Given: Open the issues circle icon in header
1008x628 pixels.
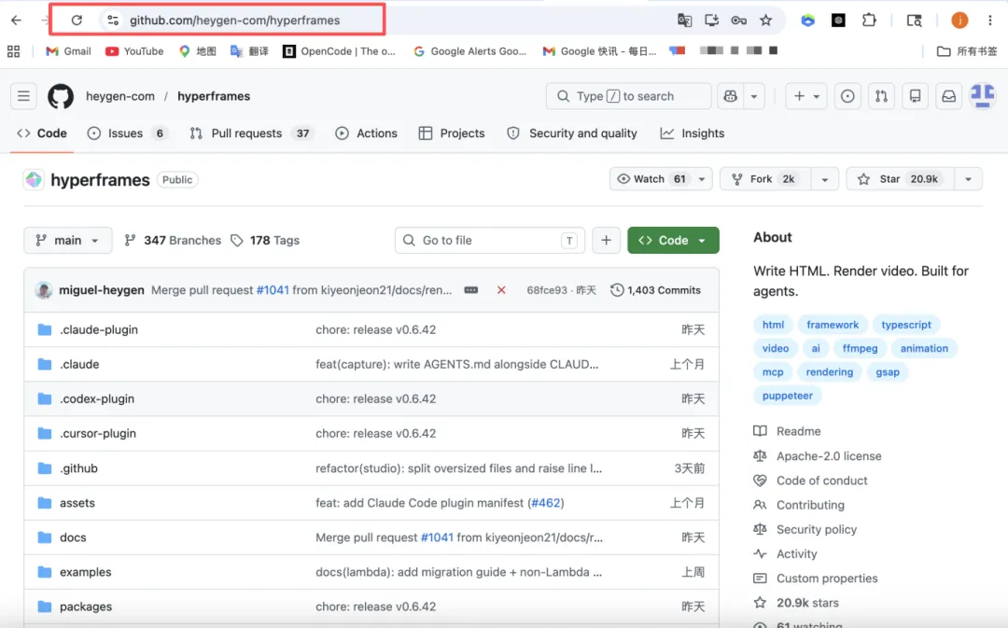Looking at the screenshot, I should click(x=847, y=96).
